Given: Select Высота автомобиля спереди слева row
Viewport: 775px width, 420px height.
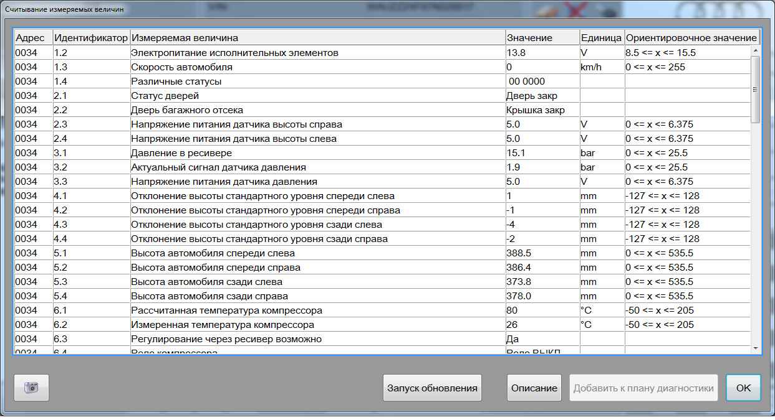Looking at the screenshot, I should 382,253.
